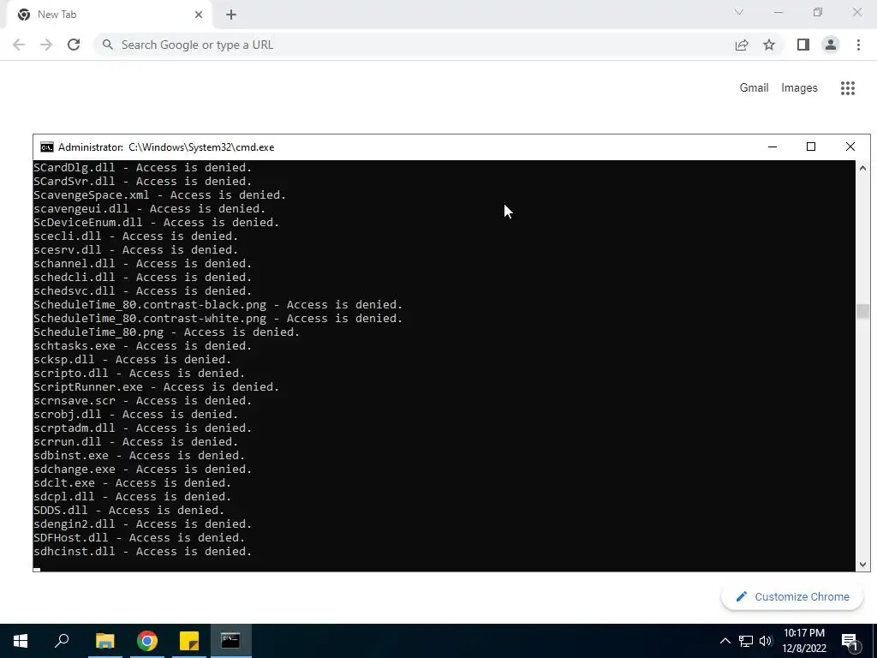Click the ScheduleTime_80.png output line

[167, 332]
